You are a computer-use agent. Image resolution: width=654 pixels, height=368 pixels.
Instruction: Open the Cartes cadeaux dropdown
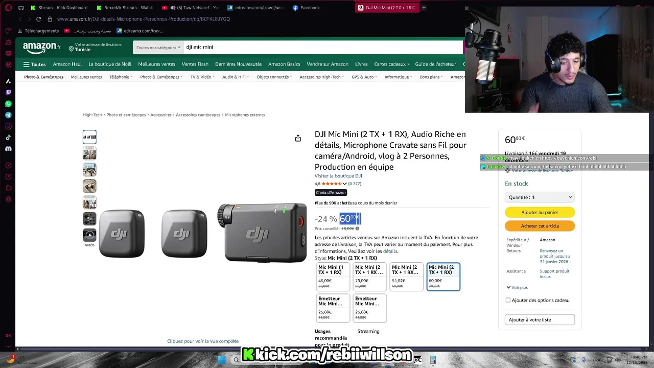point(392,64)
